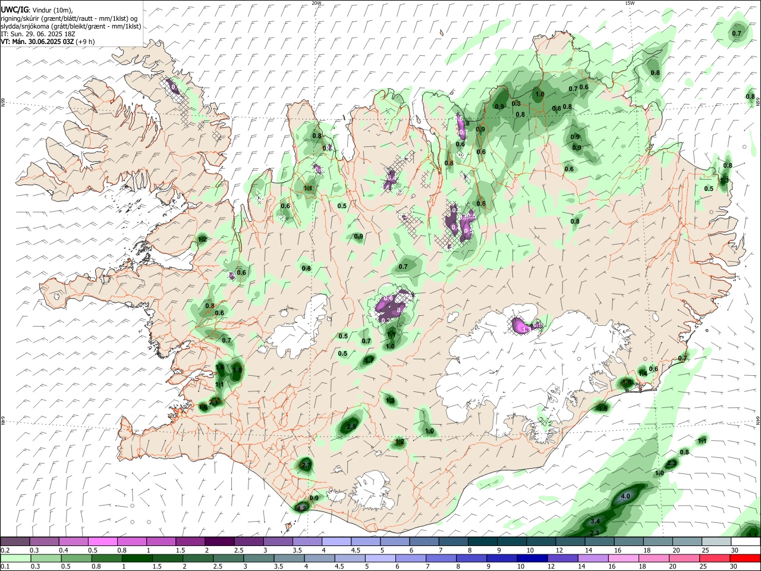Click the '15W' longitude label
Image resolution: width=761 pixels, height=571 pixels.
pos(629,3)
